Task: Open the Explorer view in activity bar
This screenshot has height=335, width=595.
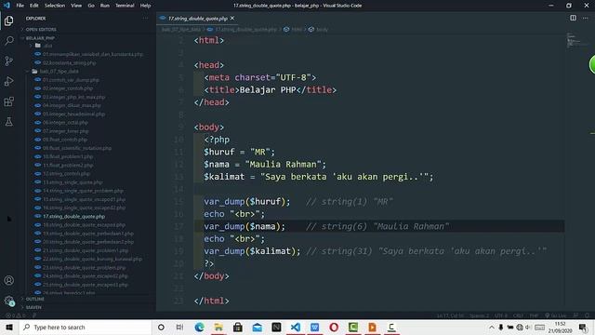Action: (x=8, y=20)
